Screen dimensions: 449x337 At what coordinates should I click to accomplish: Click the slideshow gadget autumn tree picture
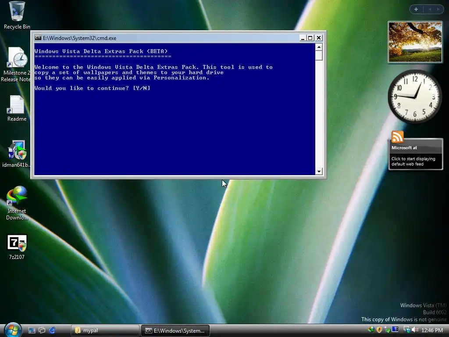coord(415,42)
